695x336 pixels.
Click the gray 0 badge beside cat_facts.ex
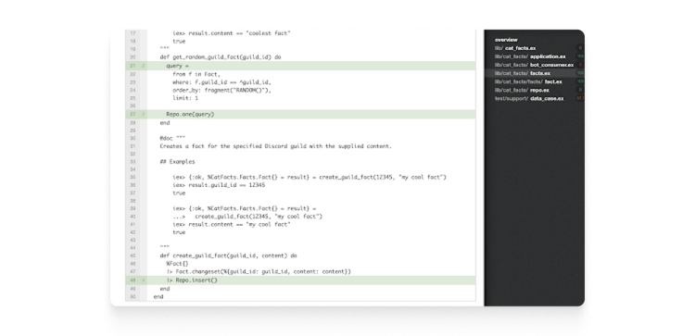(580, 48)
